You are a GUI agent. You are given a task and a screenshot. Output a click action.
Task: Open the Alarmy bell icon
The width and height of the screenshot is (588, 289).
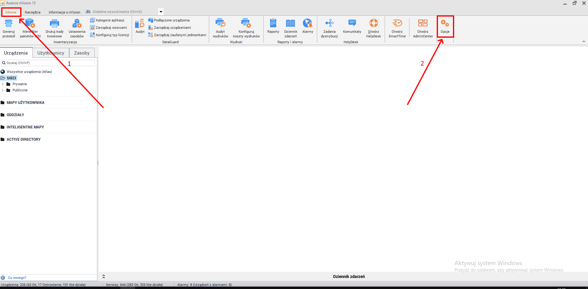(x=307, y=24)
